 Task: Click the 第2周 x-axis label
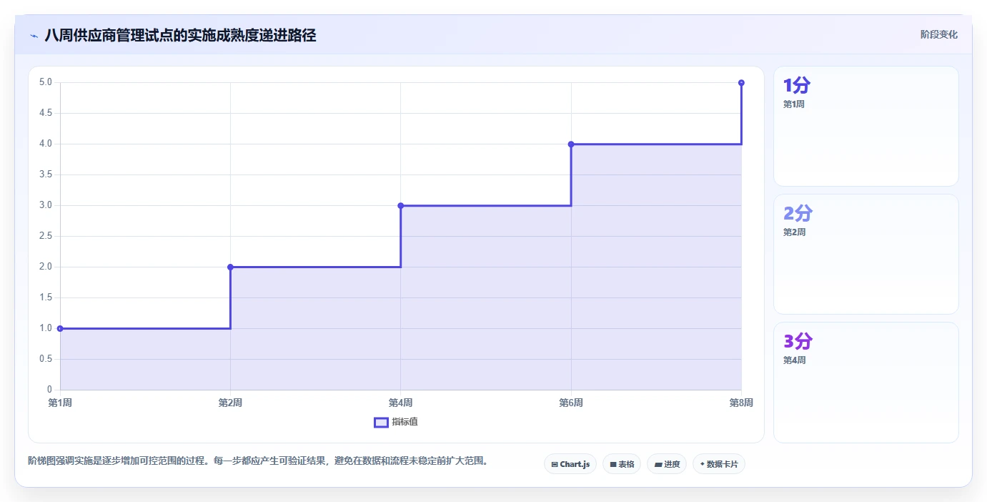coord(230,403)
